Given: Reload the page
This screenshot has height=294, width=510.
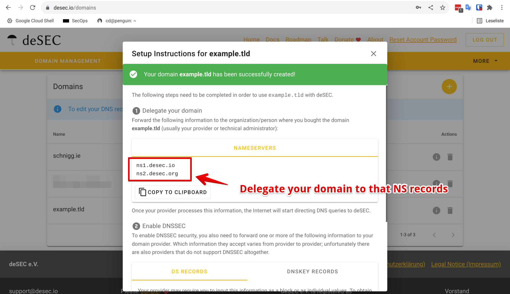Looking at the screenshot, I should [33, 8].
